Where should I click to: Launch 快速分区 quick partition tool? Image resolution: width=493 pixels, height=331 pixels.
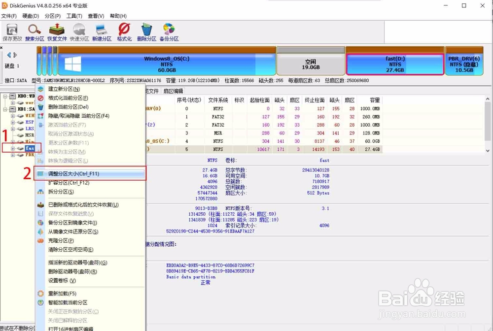(x=79, y=31)
